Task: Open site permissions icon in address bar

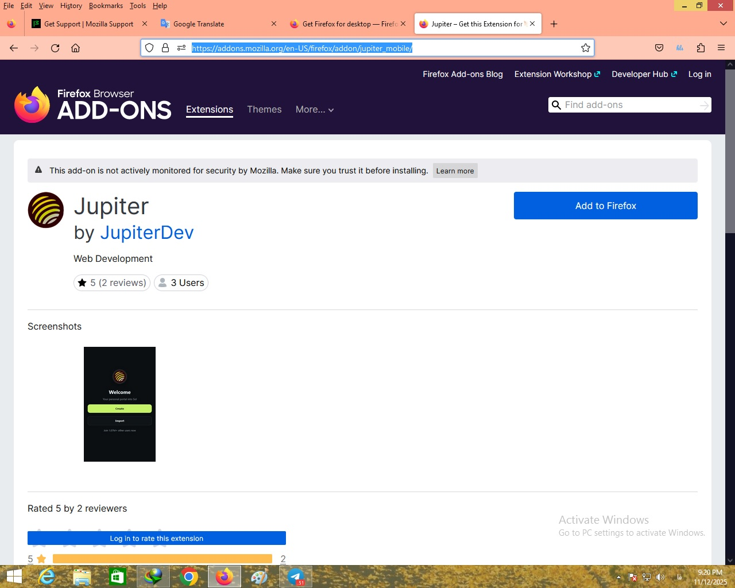Action: point(181,48)
